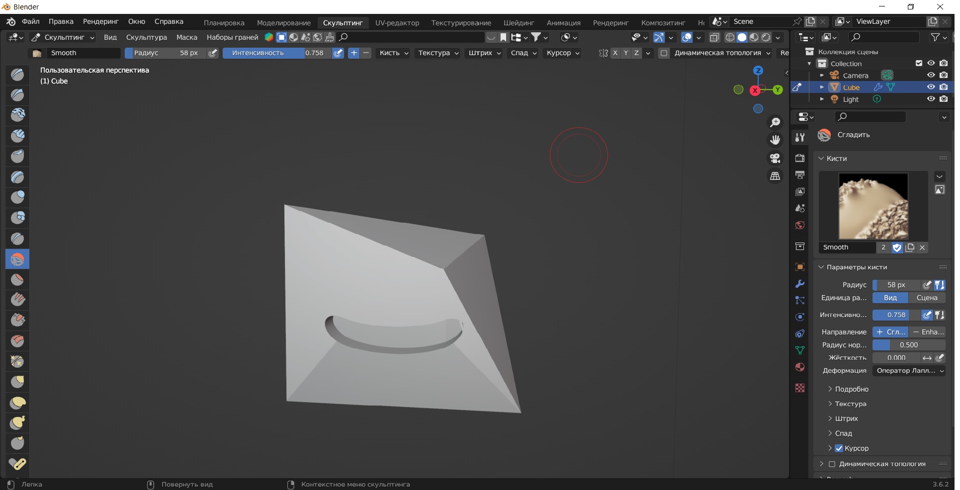Click the Smooth brush preview thumbnail

pyautogui.click(x=873, y=206)
